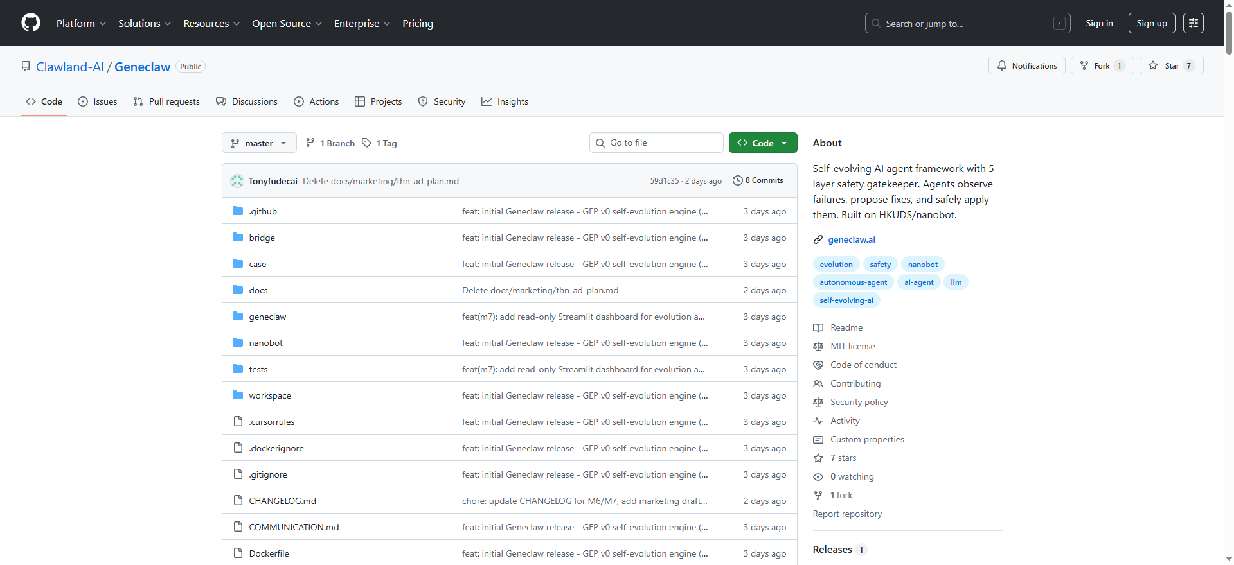
Task: Switch to the Issues tab
Action: tap(98, 101)
